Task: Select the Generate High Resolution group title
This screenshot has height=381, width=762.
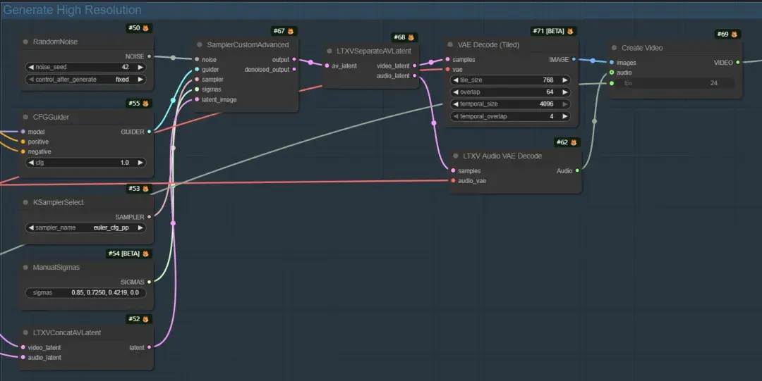Action: (x=73, y=10)
